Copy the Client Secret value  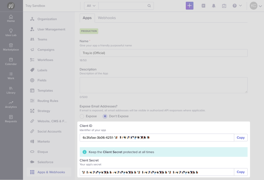pyautogui.click(x=241, y=172)
